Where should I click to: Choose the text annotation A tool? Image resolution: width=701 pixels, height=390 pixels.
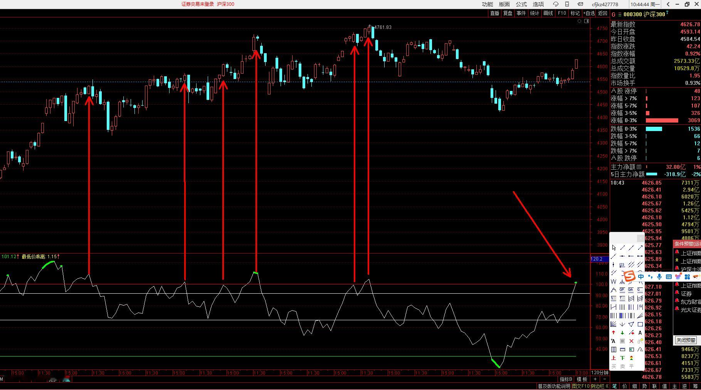coord(640,333)
